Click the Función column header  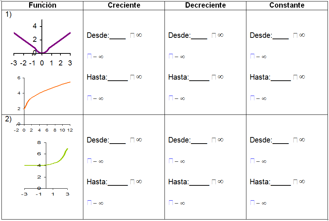pyautogui.click(x=42, y=5)
